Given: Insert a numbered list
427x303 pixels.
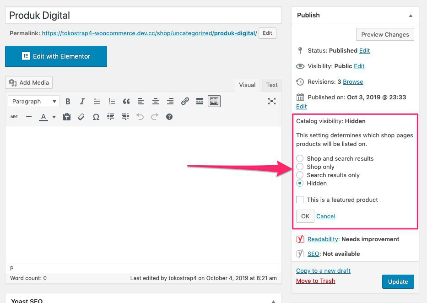Looking at the screenshot, I should (112, 102).
